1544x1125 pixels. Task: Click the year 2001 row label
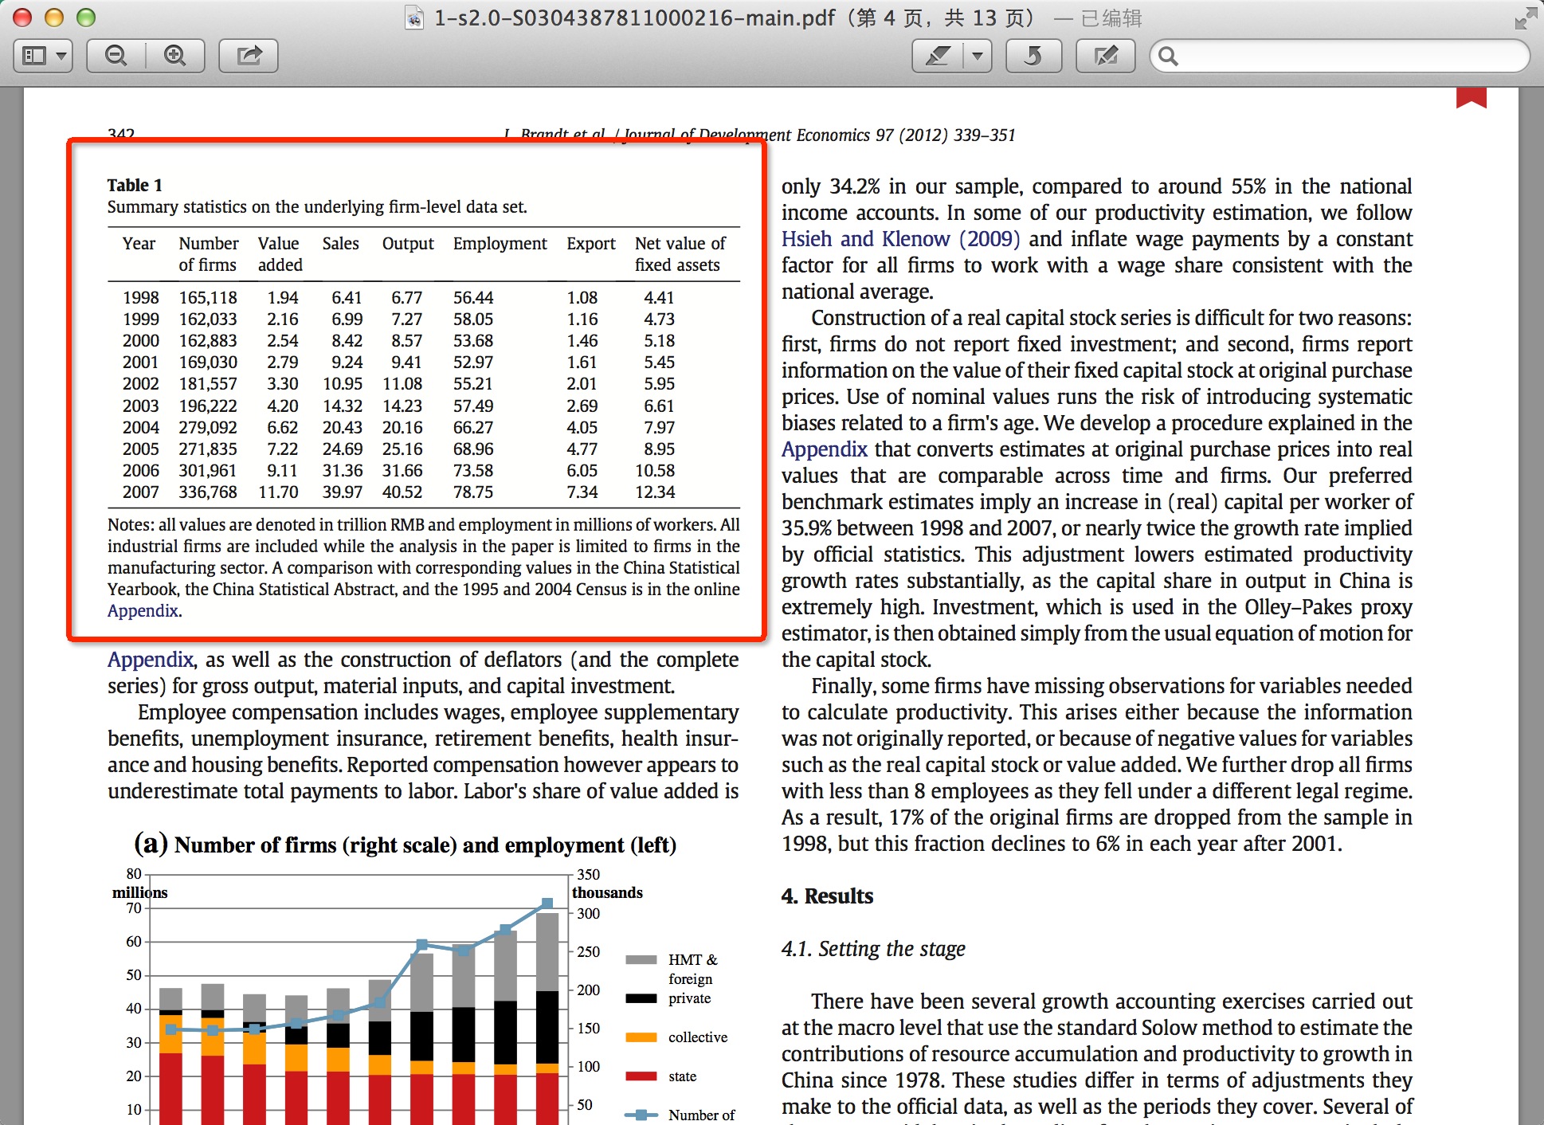pyautogui.click(x=141, y=363)
